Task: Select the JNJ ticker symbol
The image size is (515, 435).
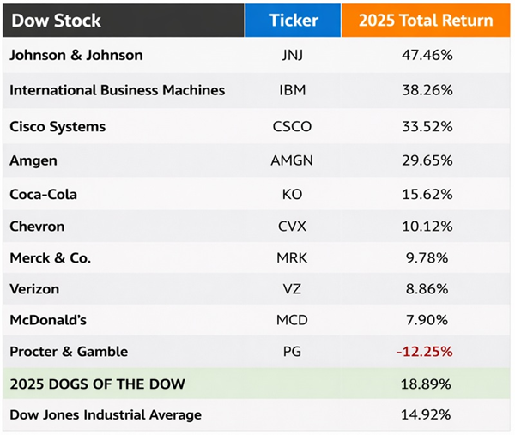Action: 293,56
